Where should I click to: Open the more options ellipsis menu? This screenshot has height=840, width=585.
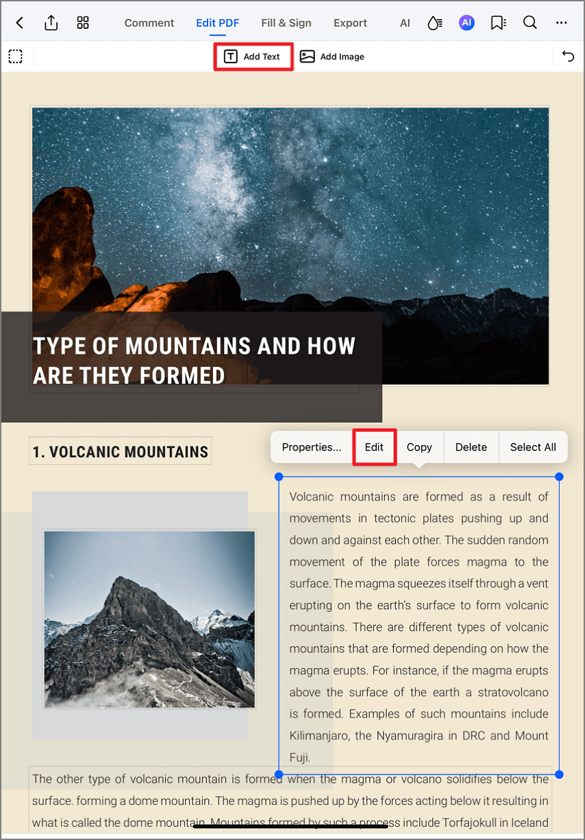[x=562, y=23]
